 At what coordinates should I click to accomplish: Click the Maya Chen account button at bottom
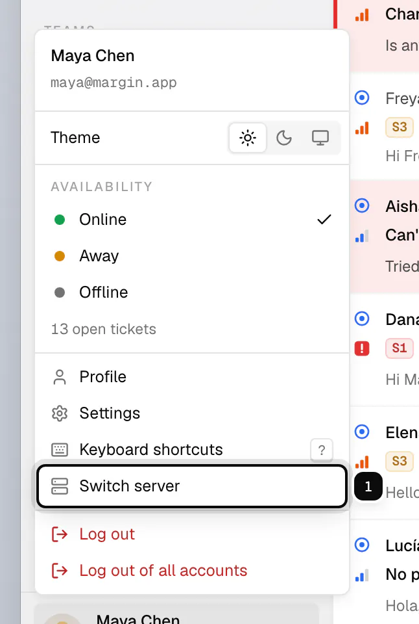click(176, 613)
